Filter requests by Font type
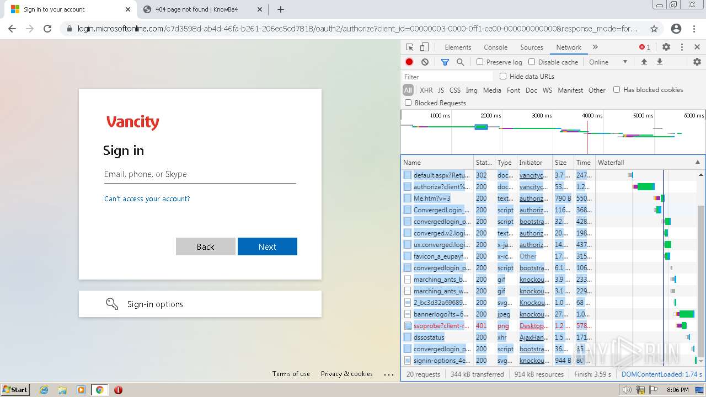706x397 pixels. click(x=514, y=90)
